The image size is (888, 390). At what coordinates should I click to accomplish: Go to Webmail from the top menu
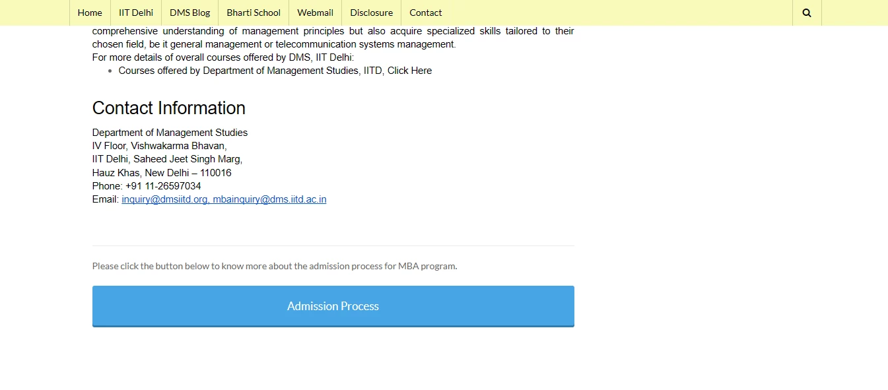tap(315, 13)
